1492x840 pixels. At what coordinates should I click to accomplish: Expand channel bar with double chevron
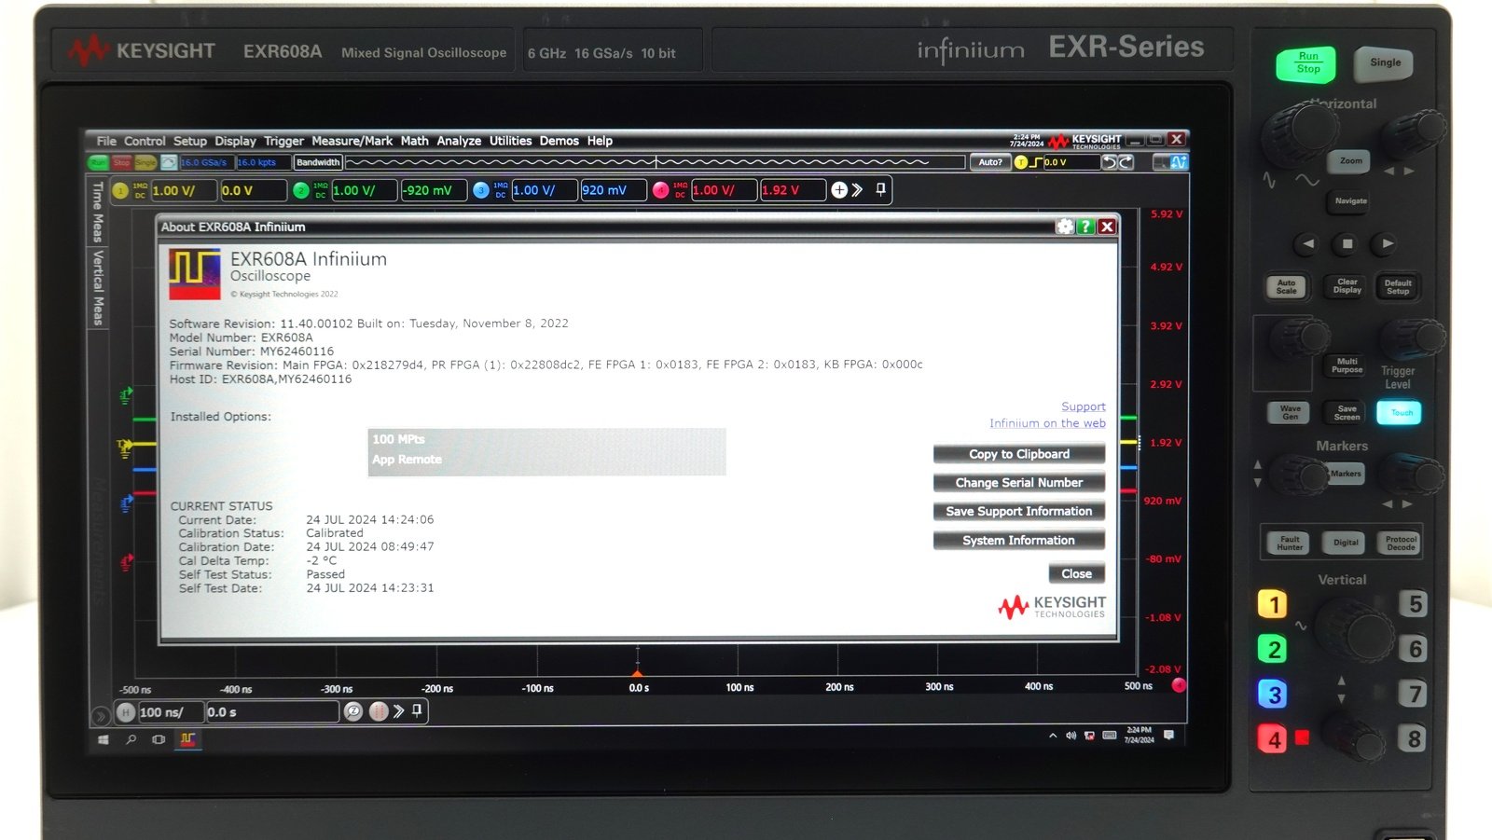pyautogui.click(x=857, y=190)
